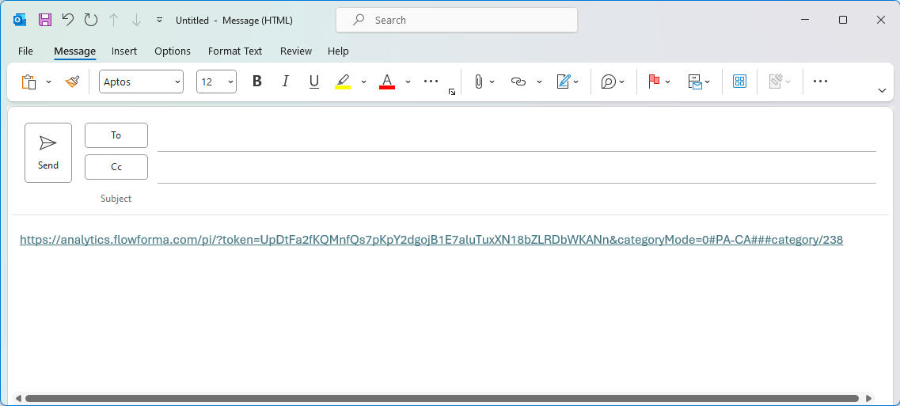Screen dimensions: 900x406
Task: Open the message template/delay delivery menu
Action: point(698,82)
